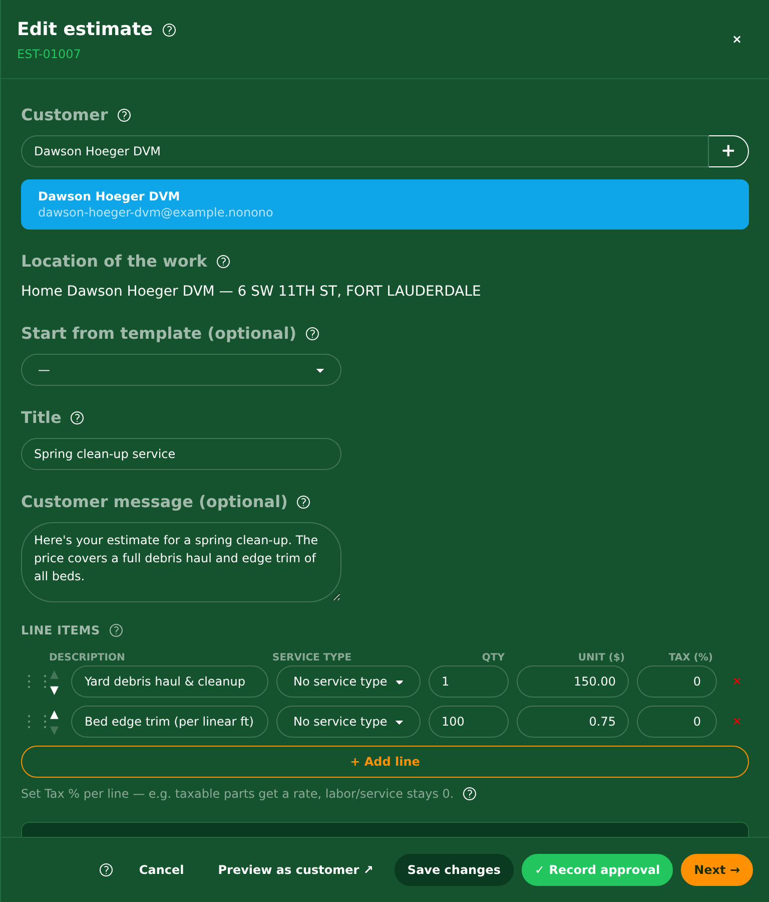This screenshot has height=902, width=769.
Task: Open Preview as customer link
Action: click(295, 870)
